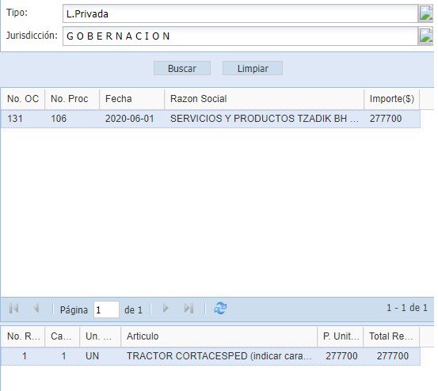The width and height of the screenshot is (438, 391).
Task: Go to first page icon
Action: (13, 309)
